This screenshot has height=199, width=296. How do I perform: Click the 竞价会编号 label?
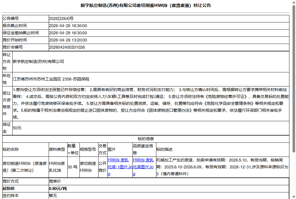coord(13,47)
